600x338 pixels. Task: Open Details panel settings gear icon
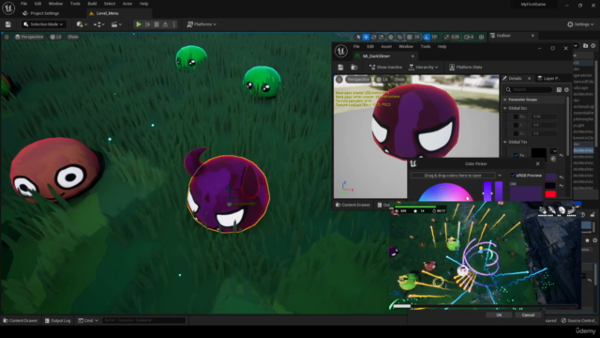[566, 90]
